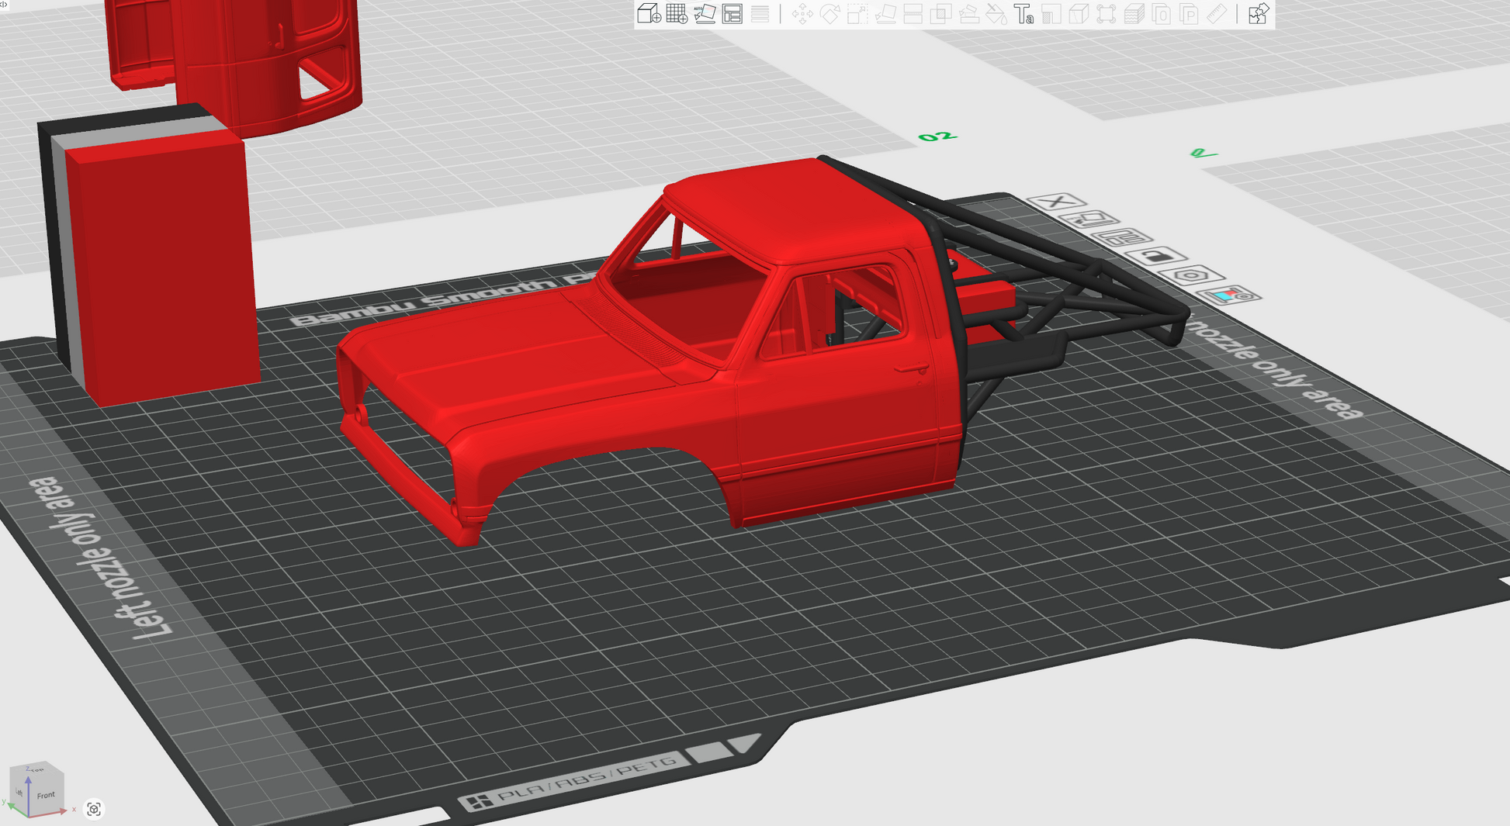Screen dimensions: 1510x826
Task: Run Auto orient on the model
Action: pos(705,14)
